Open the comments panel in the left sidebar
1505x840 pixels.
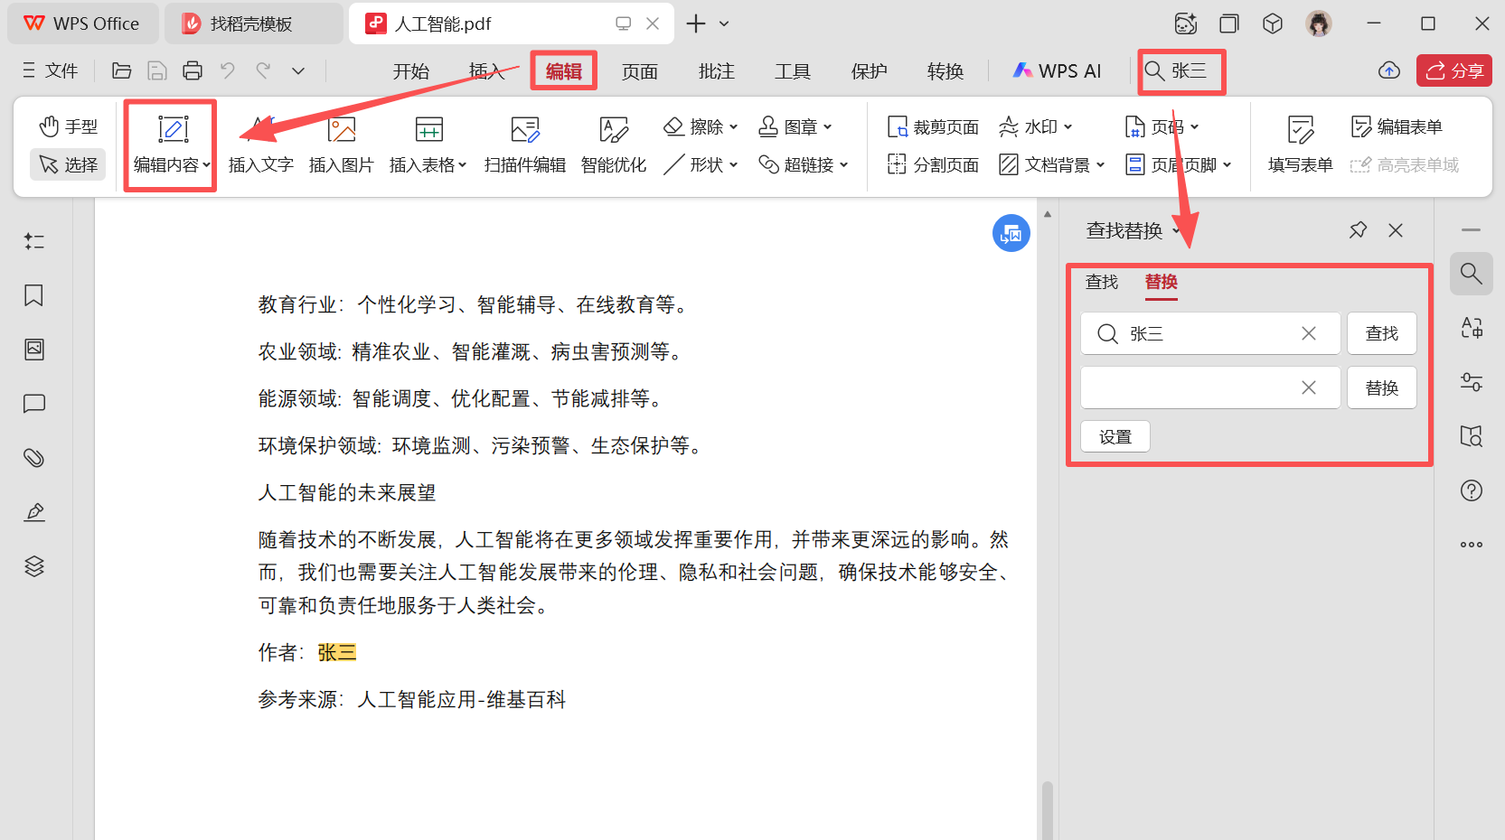(33, 404)
